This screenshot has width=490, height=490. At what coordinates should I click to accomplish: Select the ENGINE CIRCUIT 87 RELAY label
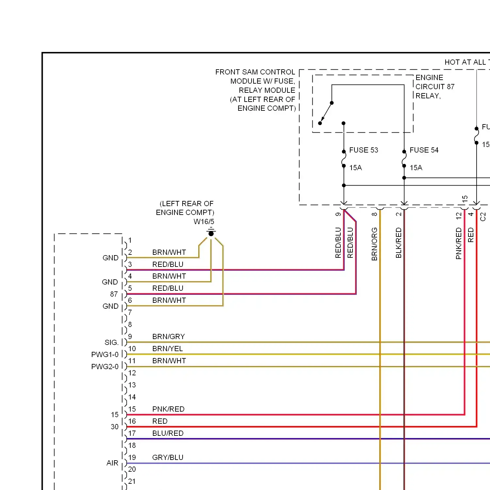click(x=435, y=87)
